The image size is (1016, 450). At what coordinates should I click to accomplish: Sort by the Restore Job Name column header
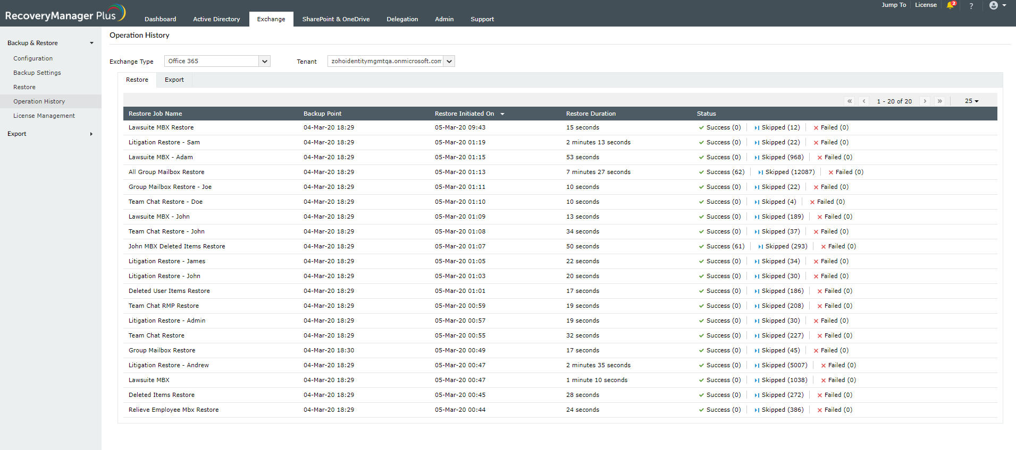click(x=155, y=114)
